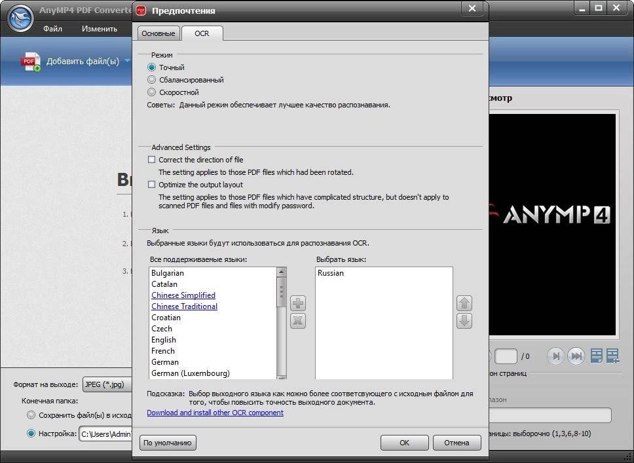The height and width of the screenshot is (463, 634).
Task: Select the Скоростной mode radio button
Action: pos(152,92)
